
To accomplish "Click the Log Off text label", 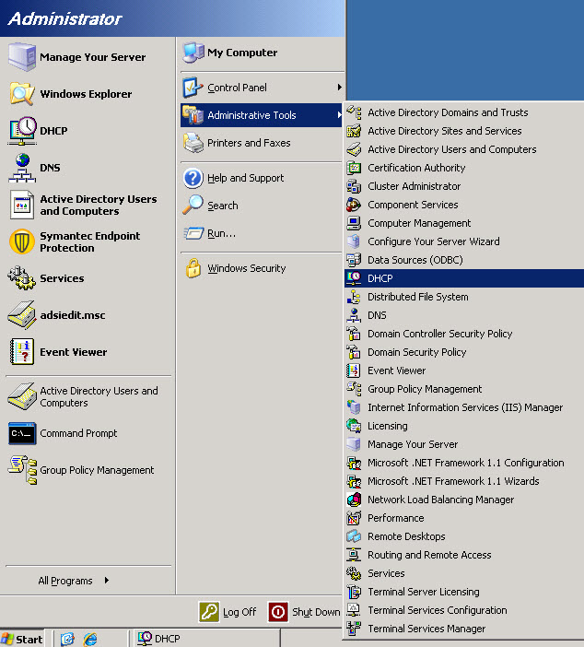I will point(239,612).
